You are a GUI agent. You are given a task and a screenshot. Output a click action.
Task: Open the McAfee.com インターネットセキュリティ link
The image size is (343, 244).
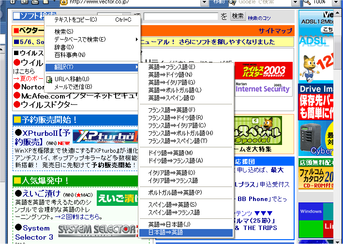click(x=80, y=96)
